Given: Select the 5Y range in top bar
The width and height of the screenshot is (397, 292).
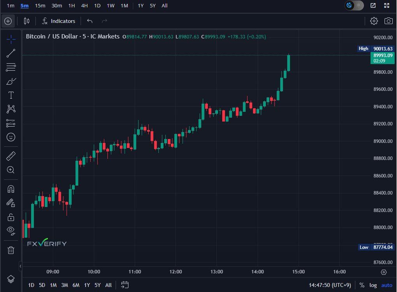Looking at the screenshot, I should 153,5.
